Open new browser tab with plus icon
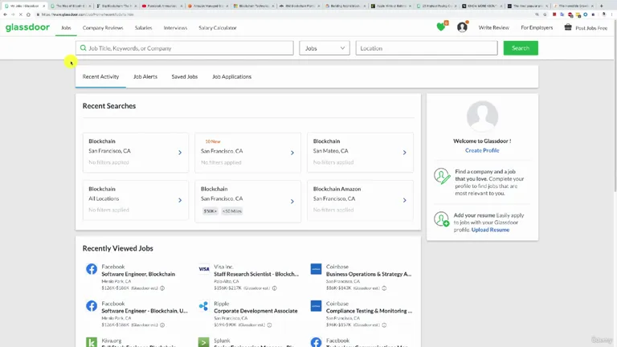 (601, 6)
